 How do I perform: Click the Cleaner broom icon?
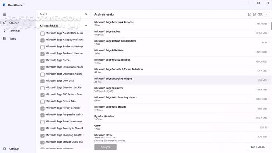[5, 23]
